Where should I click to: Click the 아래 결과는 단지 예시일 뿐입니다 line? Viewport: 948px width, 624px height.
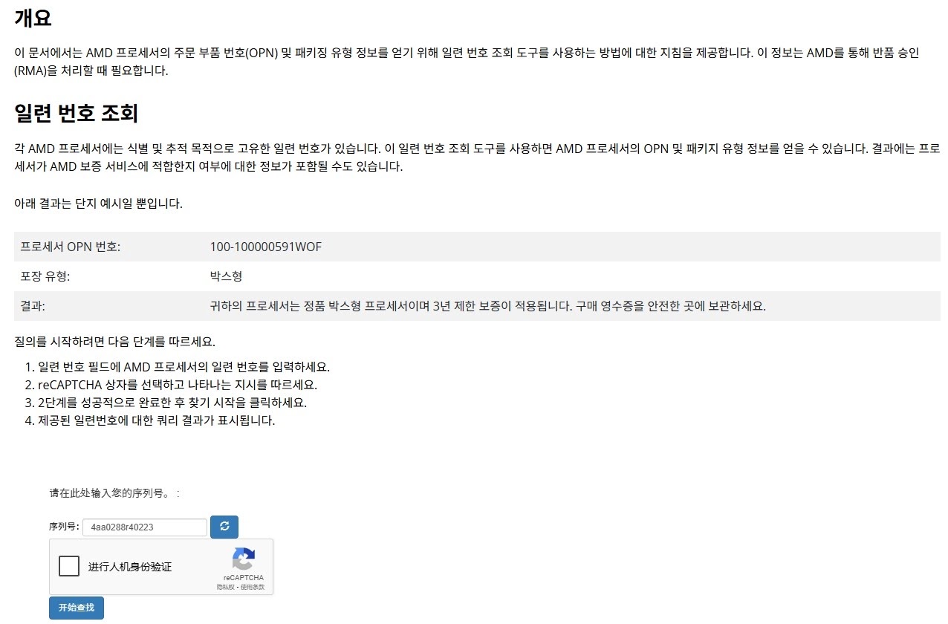point(98,204)
